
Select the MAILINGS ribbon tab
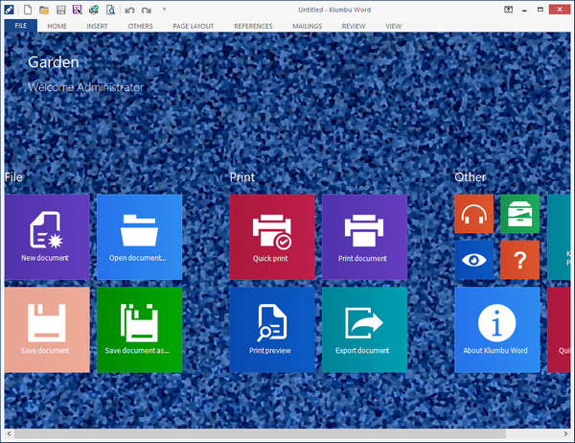tap(306, 26)
